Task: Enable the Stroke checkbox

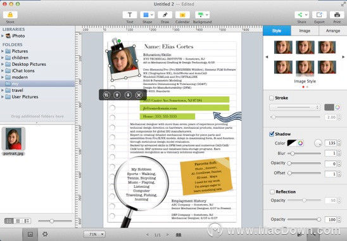Action: pyautogui.click(x=272, y=98)
